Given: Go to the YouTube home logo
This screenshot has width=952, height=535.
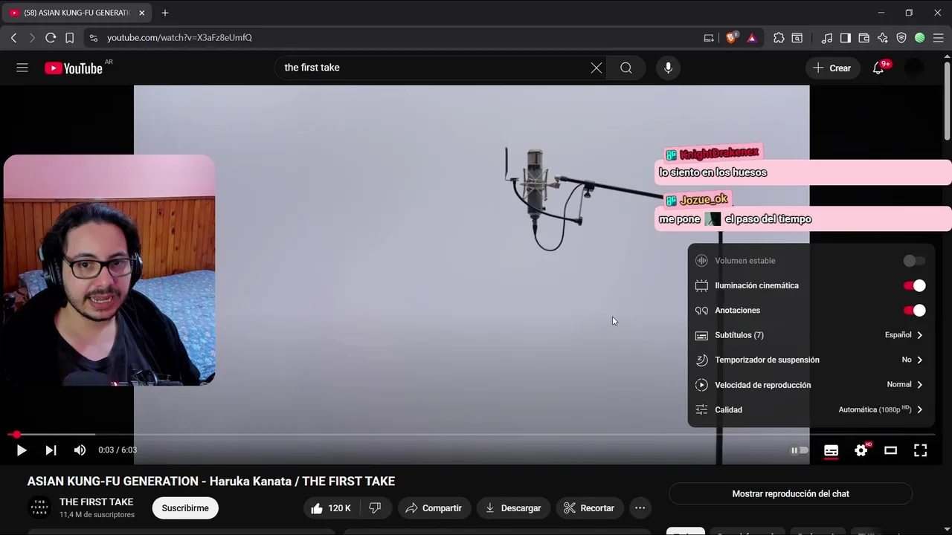Looking at the screenshot, I should [x=73, y=68].
